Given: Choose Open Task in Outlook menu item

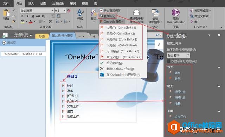Looking at the screenshot, I should pyautogui.click(x=123, y=75).
